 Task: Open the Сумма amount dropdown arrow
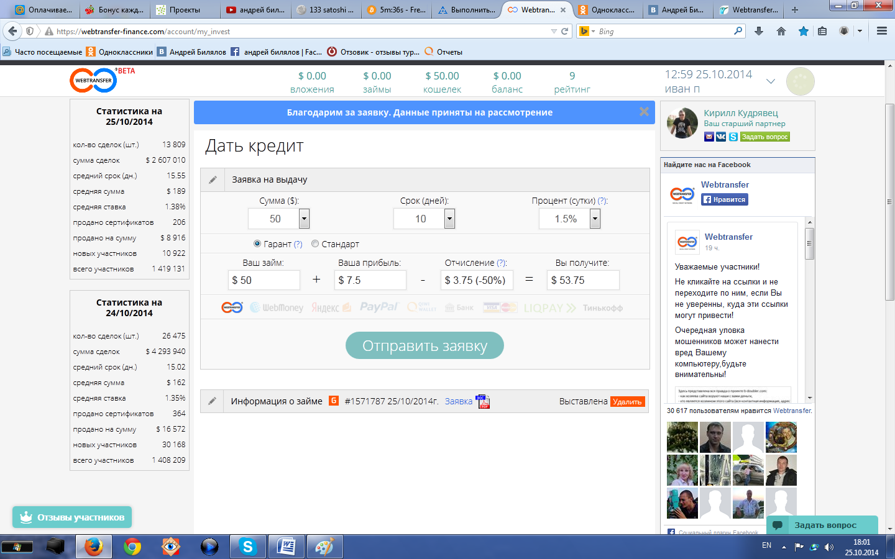304,219
